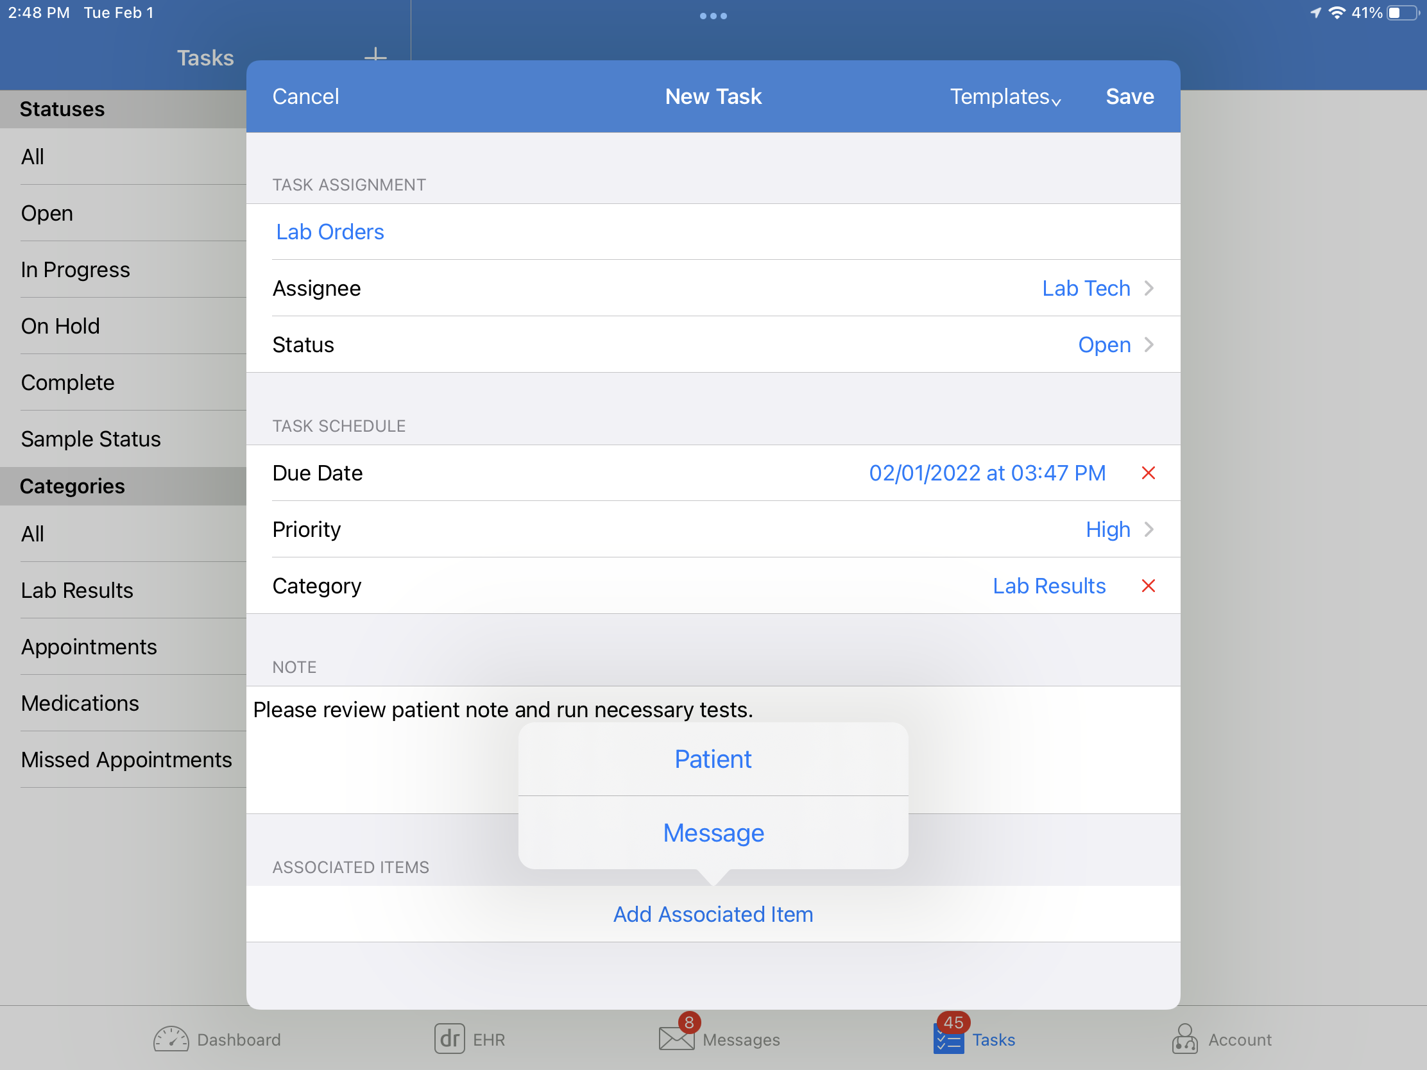Select Lab Results category filter

(x=76, y=590)
